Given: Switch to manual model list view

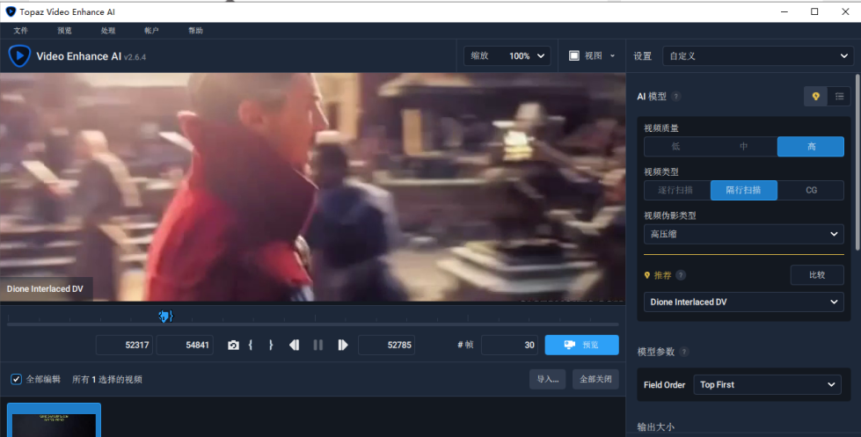Looking at the screenshot, I should [839, 97].
